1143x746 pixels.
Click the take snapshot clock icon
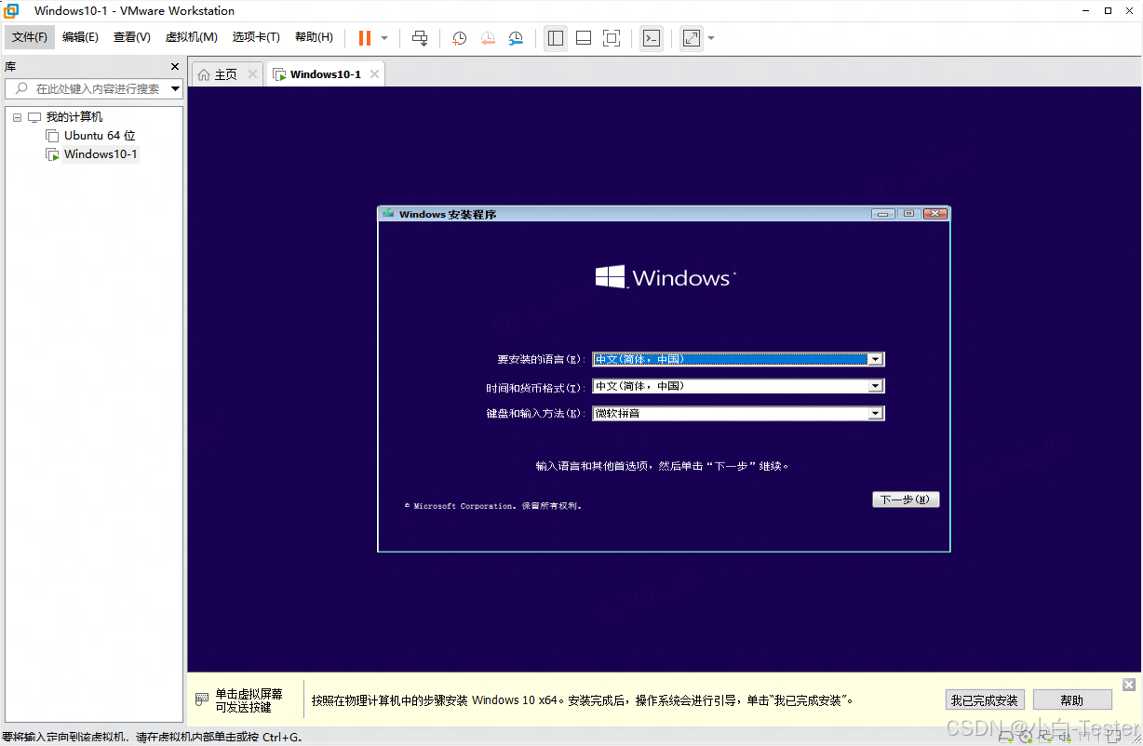point(460,38)
